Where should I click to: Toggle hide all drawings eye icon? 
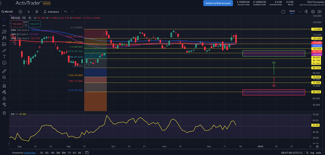tap(4, 104)
